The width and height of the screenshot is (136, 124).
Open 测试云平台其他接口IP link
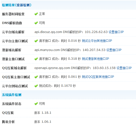click(x=97, y=41)
